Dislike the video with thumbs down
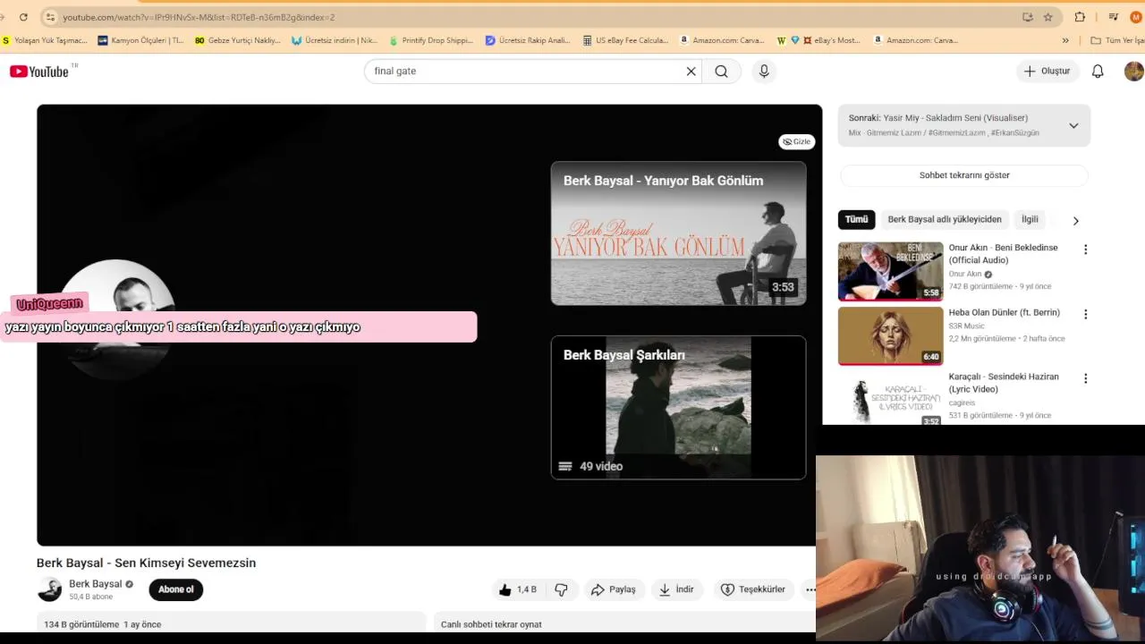The width and height of the screenshot is (1145, 644). point(562,589)
